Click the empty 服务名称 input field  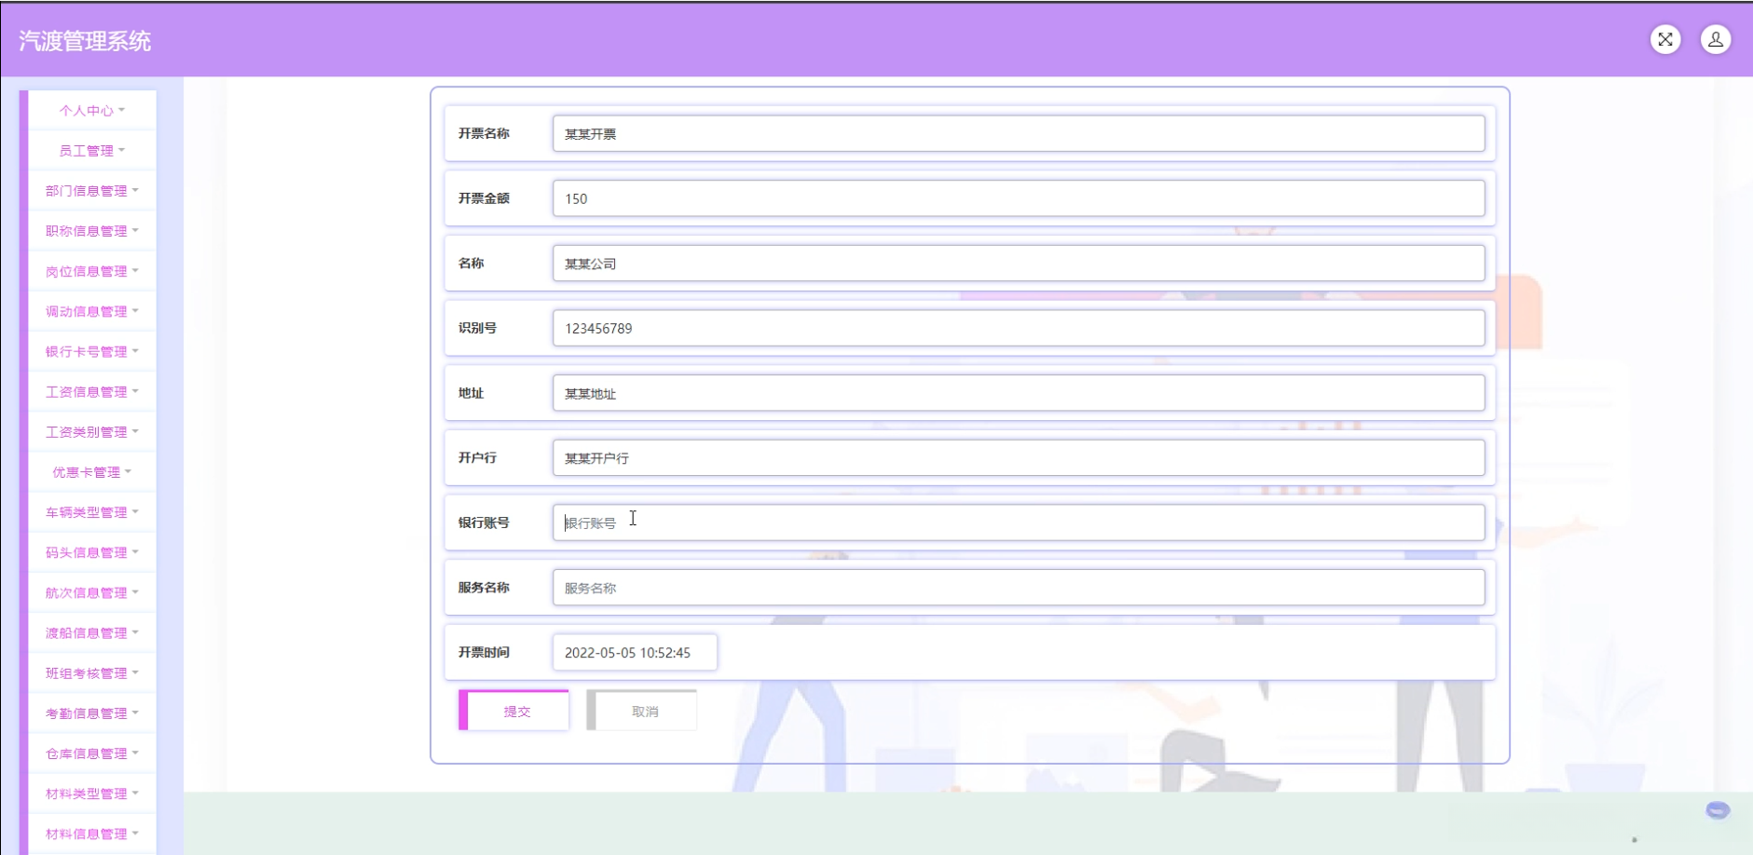point(1019,588)
